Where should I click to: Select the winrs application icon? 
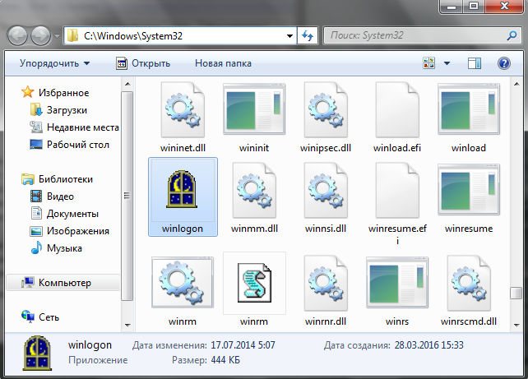(x=397, y=282)
